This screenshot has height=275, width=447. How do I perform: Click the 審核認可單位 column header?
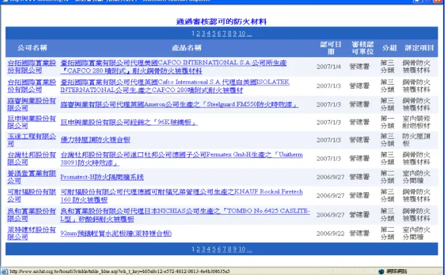tap(362, 48)
